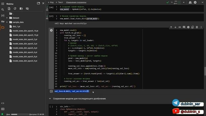Open the terminal panel icon
Viewport: 206px width, 116px height.
(3, 109)
